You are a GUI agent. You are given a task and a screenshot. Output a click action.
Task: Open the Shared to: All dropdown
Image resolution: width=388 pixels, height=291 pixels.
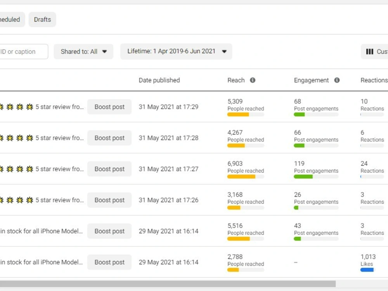tap(84, 52)
